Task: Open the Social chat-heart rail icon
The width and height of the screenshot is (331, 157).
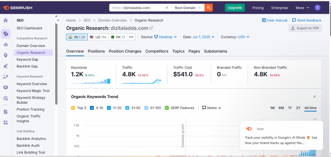Action: click(x=6, y=87)
